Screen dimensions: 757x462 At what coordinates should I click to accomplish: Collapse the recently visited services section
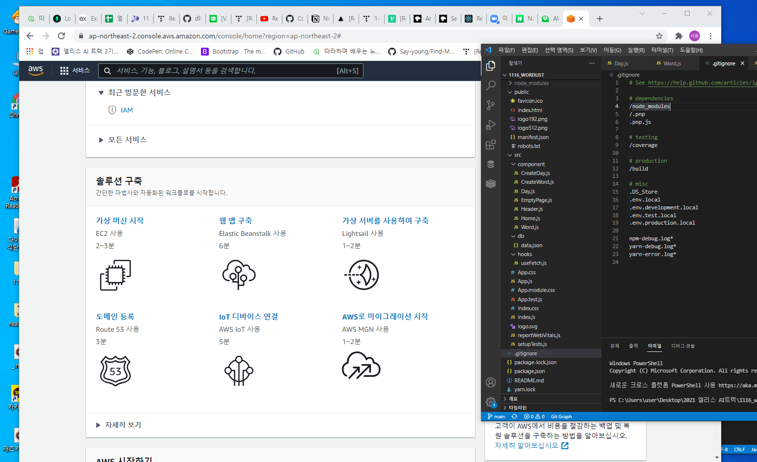[x=101, y=92]
